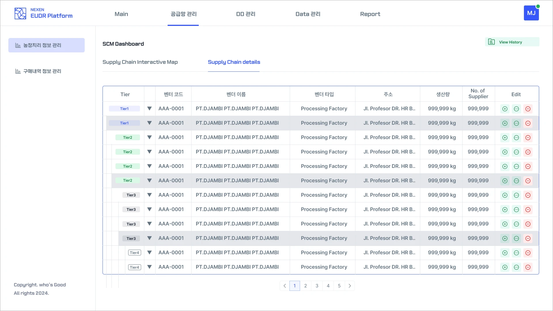553x311 pixels.
Task: Click the No. of Supplier column header
Action: tap(478, 94)
